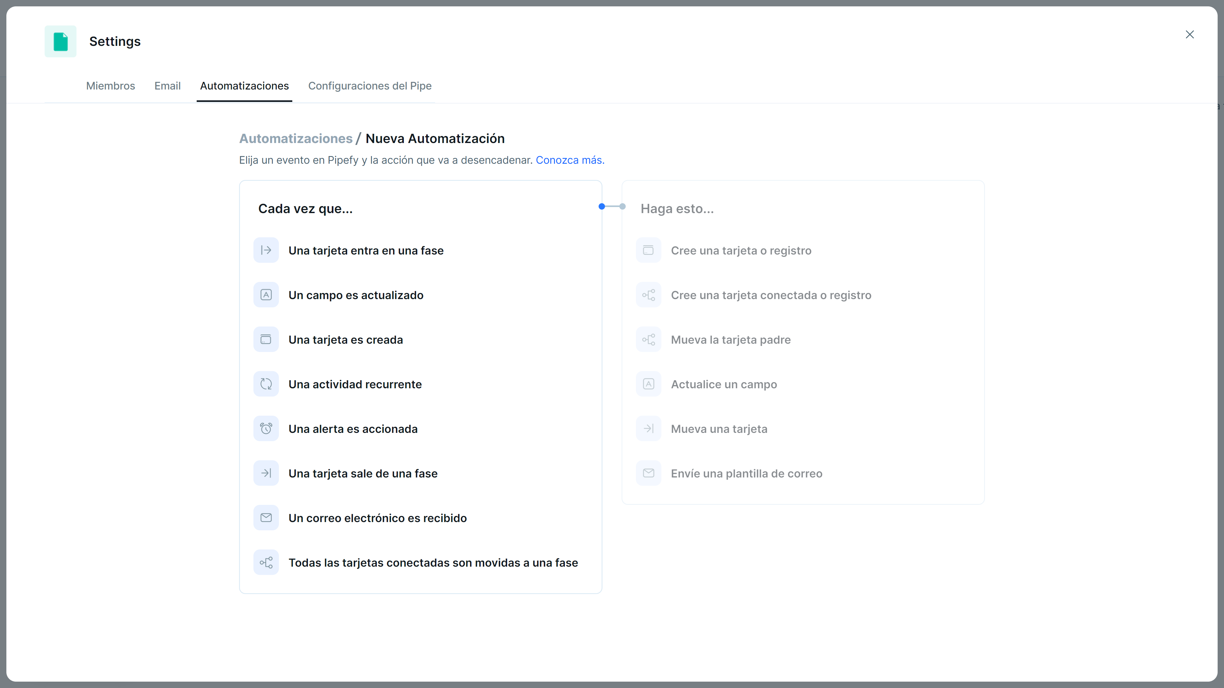Open Configuraciones del Pipe tab
The height and width of the screenshot is (688, 1224).
[x=370, y=86]
